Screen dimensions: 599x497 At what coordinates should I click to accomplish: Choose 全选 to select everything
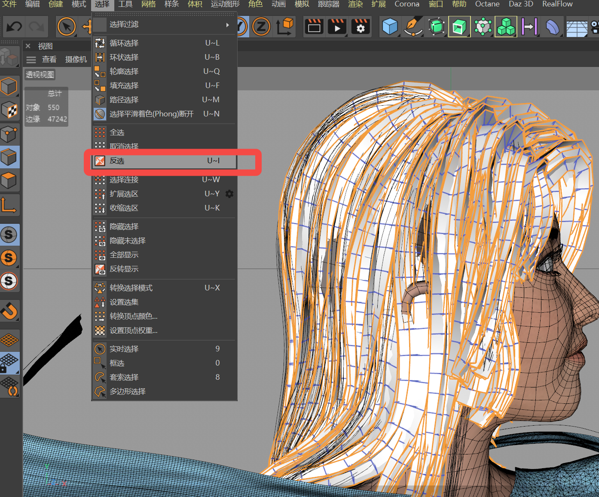point(165,132)
